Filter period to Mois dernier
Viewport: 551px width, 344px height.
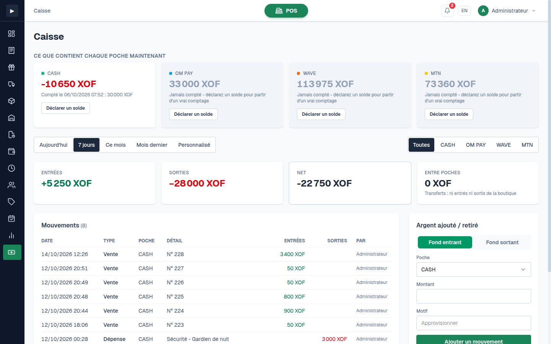click(152, 145)
